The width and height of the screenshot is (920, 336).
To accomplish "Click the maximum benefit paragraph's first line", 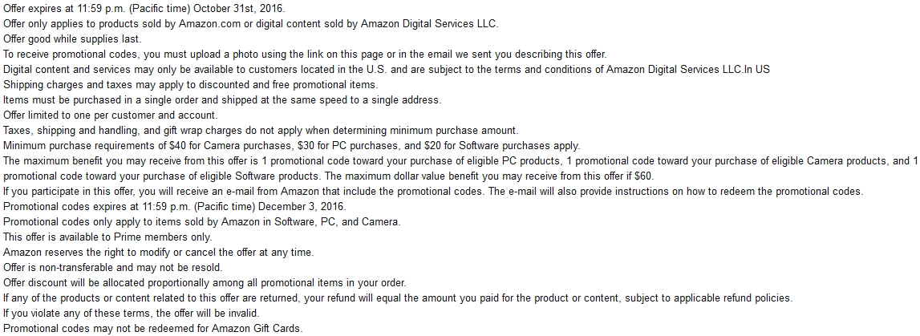I will coord(457,161).
